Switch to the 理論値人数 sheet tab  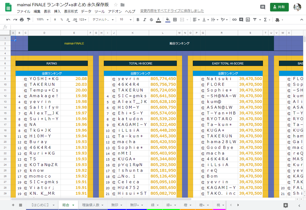(92, 205)
